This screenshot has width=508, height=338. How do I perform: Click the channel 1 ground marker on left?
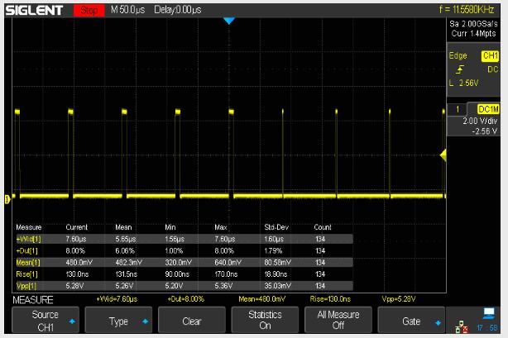(8, 198)
